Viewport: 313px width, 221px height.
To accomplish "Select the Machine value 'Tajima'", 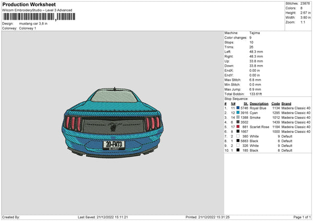I will click(255, 33).
